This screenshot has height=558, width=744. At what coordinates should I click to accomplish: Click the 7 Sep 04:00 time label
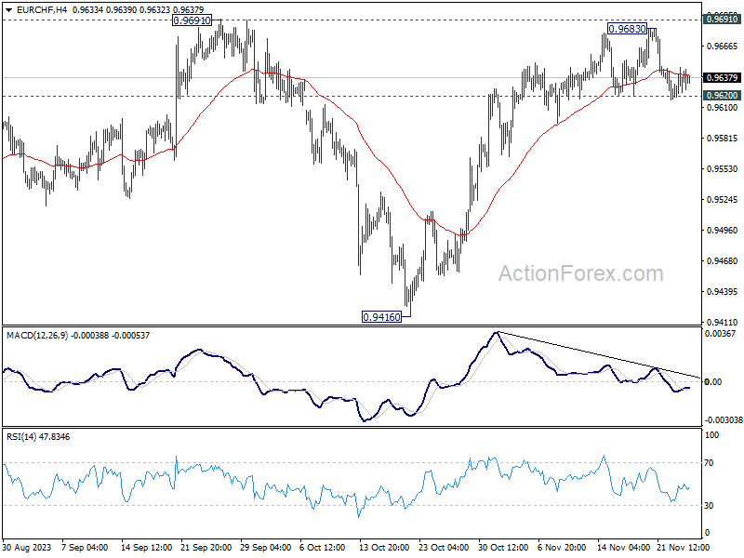coord(85,547)
